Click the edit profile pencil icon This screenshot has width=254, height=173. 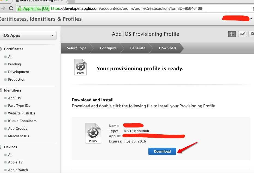(242, 34)
